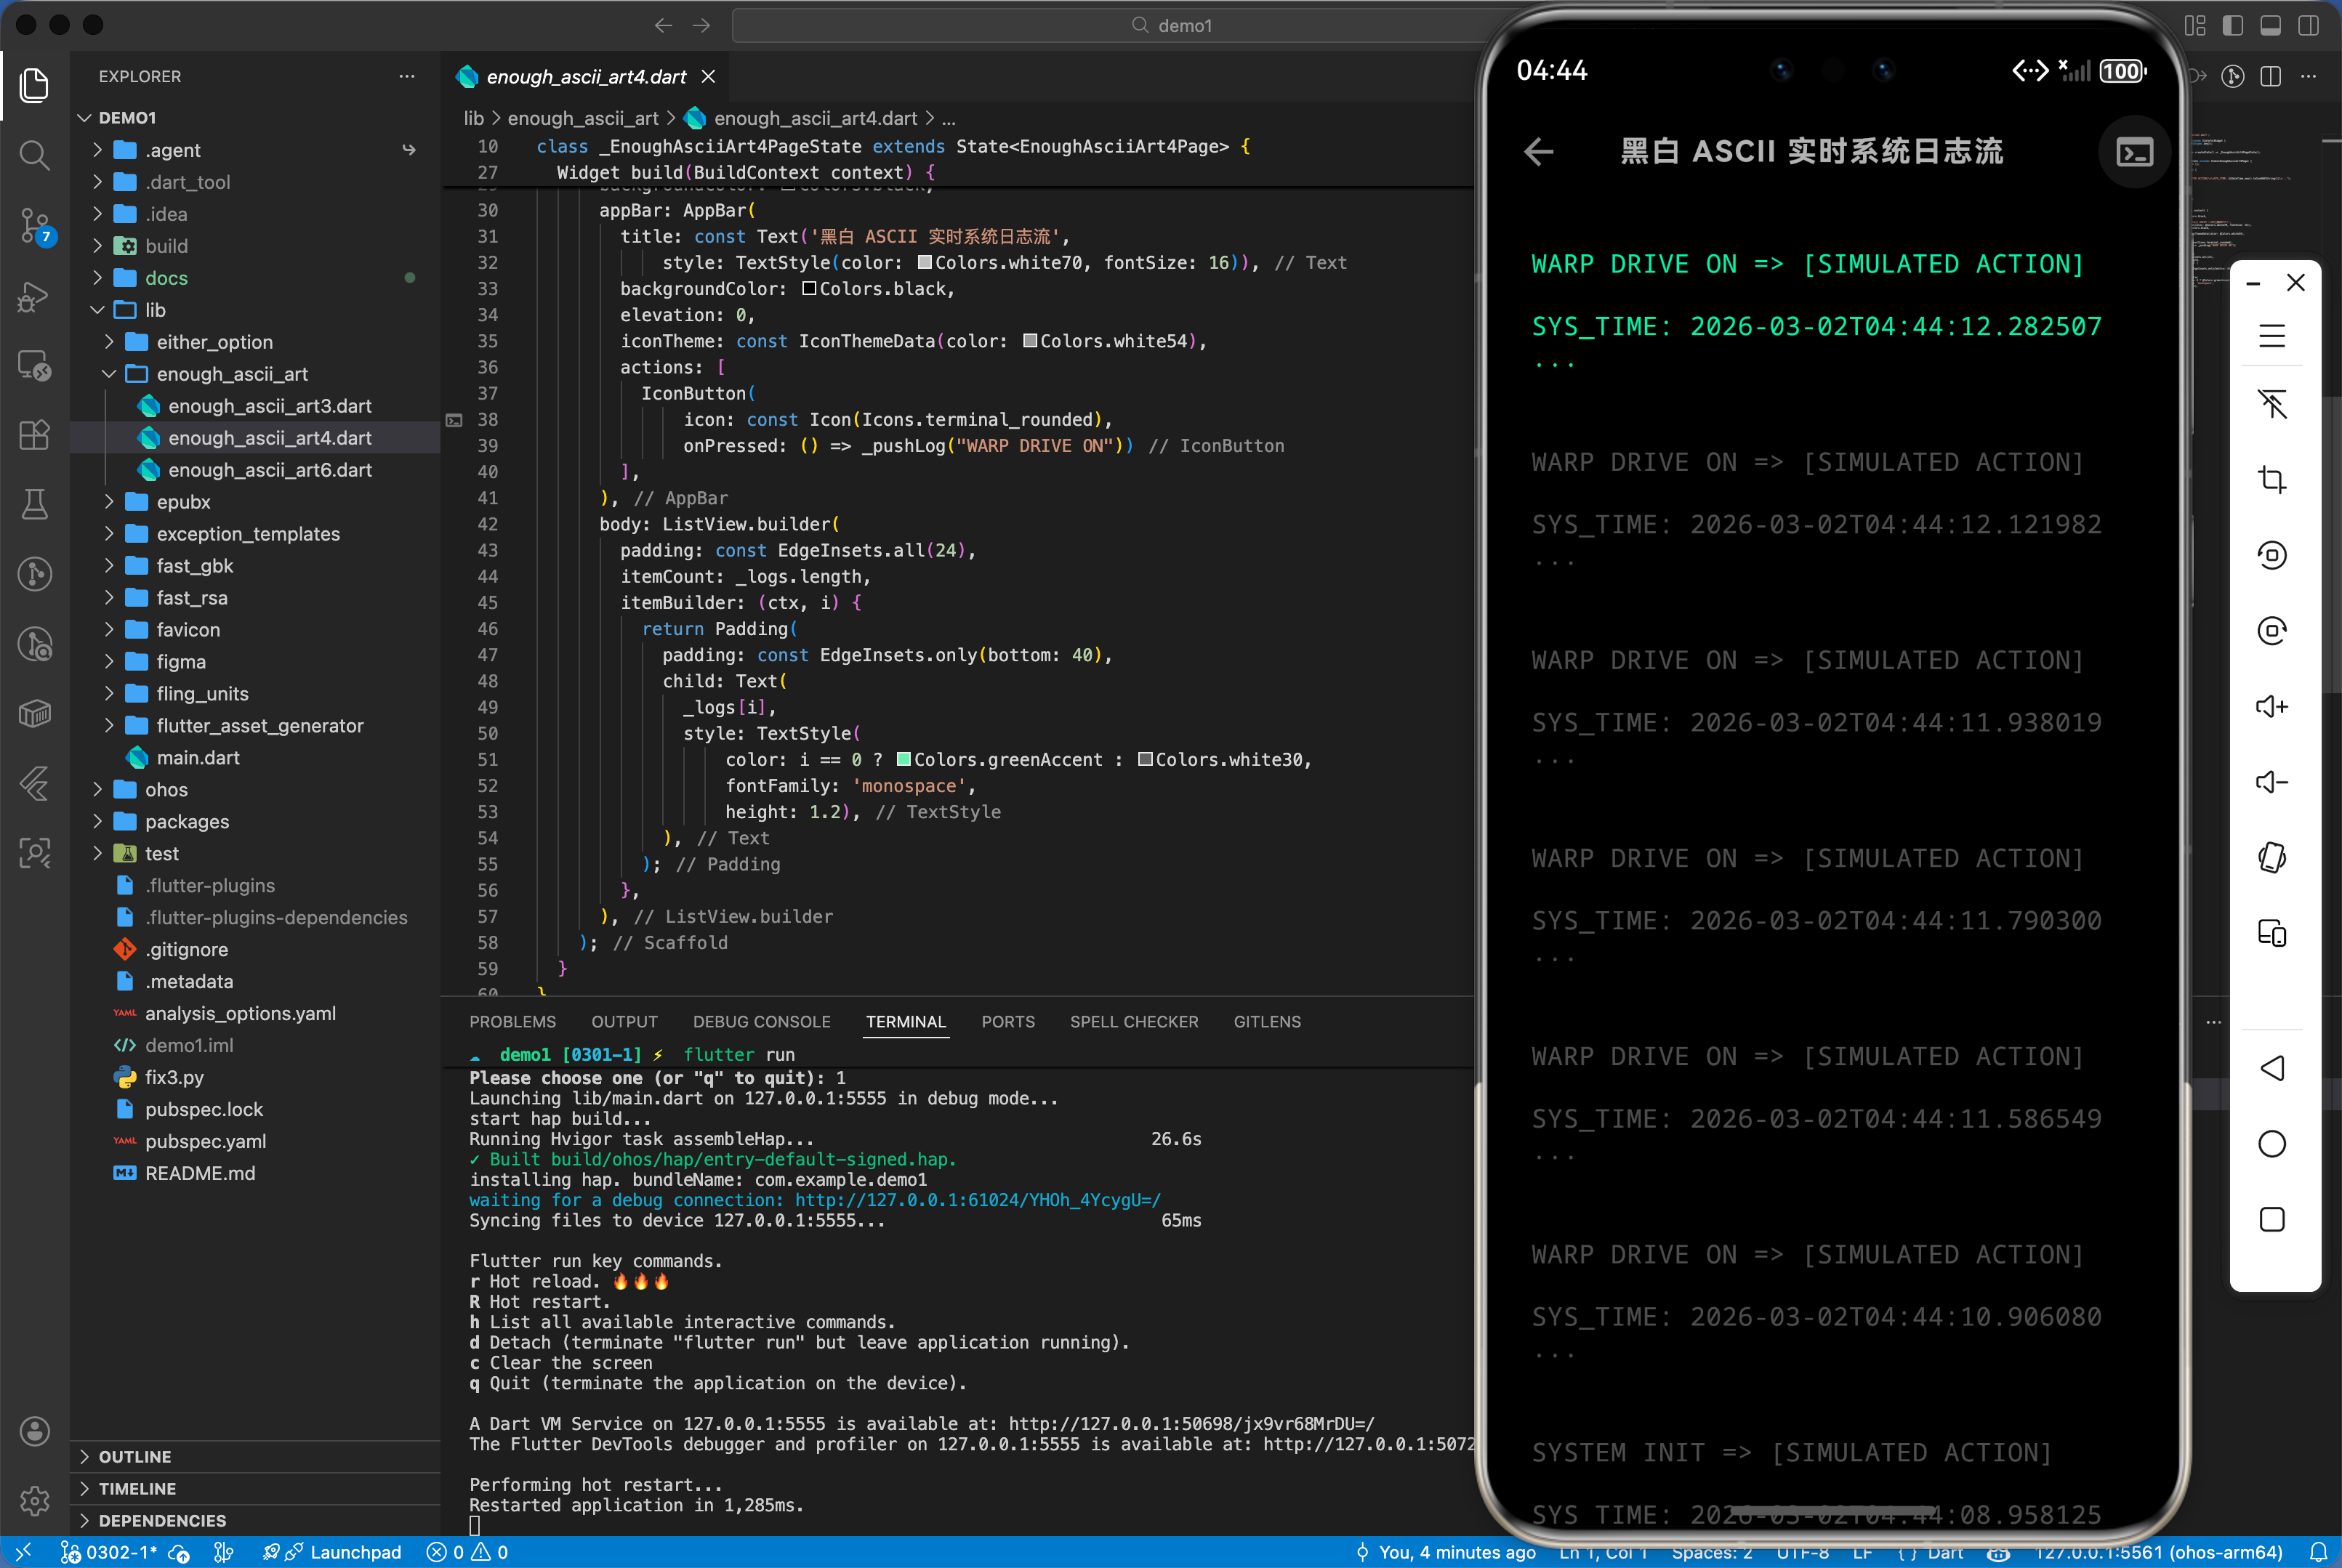Switch to DEBUG CONSOLE tab
2342x1568 pixels.
click(x=761, y=1021)
